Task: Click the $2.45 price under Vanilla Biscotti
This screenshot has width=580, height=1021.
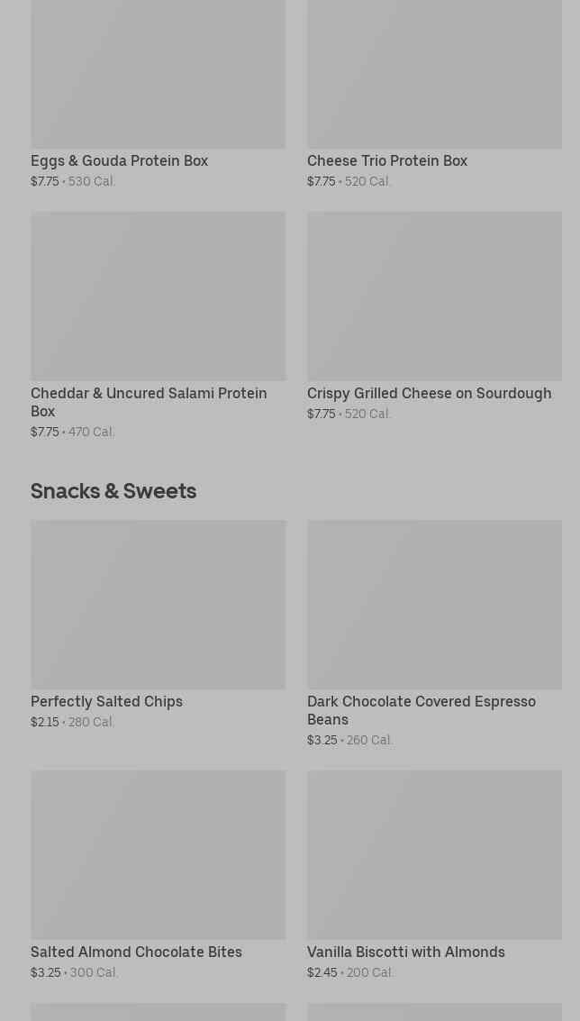Action: [x=322, y=973]
